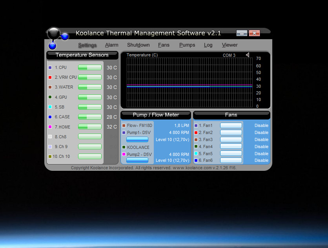Click the Pump1 - D5V level bar

137,139
